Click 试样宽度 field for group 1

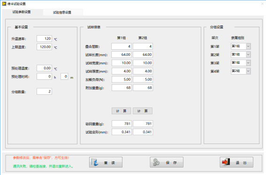[x=122, y=63]
